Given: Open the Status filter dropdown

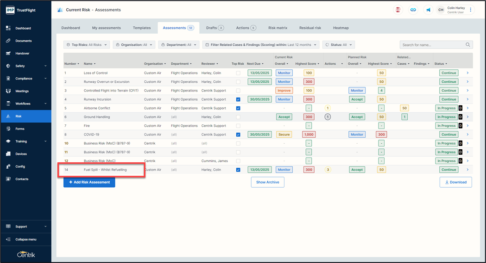Looking at the screenshot, I should (x=339, y=45).
